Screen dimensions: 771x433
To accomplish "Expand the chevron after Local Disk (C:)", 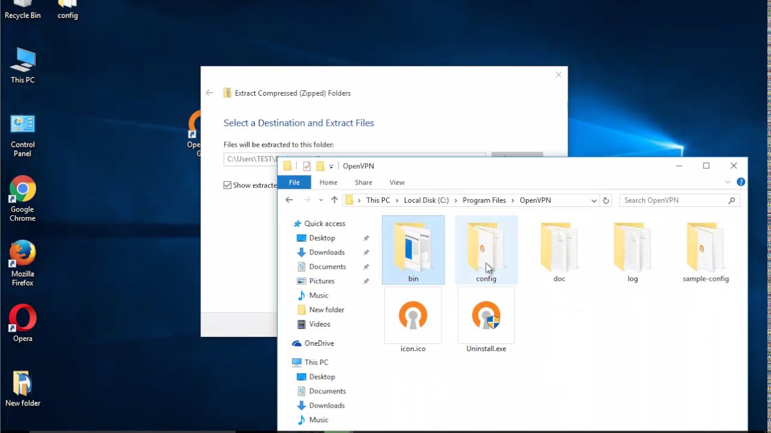I will point(455,200).
